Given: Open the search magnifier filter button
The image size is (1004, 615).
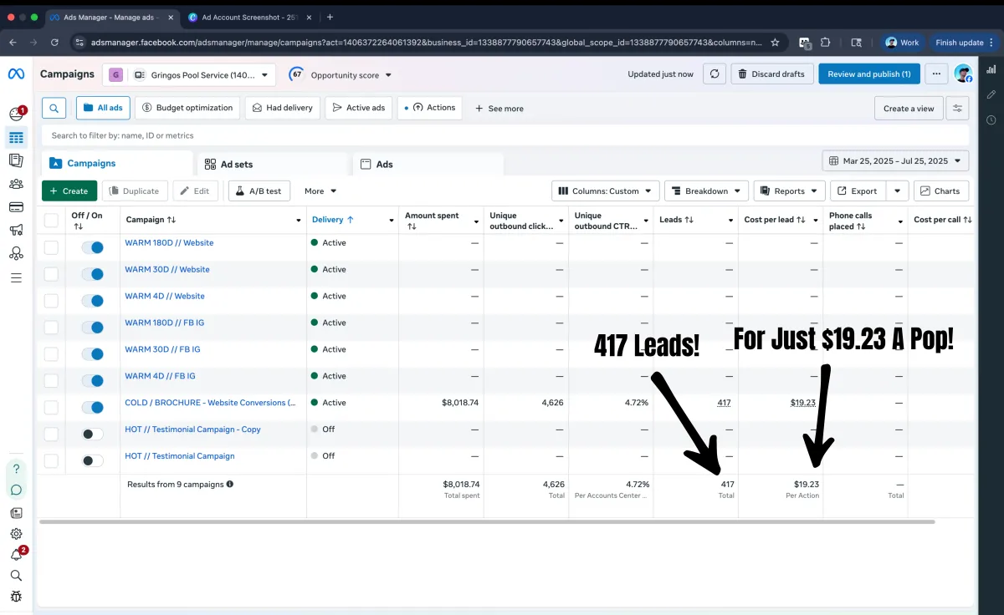Looking at the screenshot, I should pyautogui.click(x=54, y=108).
